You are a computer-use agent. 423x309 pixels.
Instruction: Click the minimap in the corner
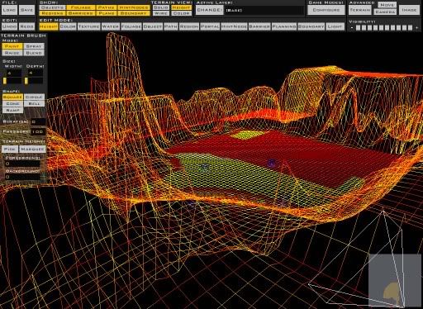(x=396, y=280)
